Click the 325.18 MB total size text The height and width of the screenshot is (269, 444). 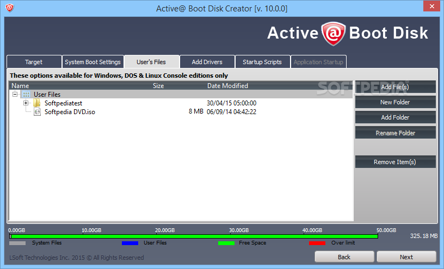424,236
